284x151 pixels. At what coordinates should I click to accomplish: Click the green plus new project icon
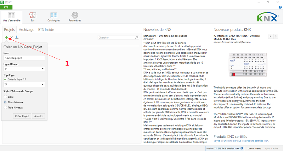coord(6,37)
